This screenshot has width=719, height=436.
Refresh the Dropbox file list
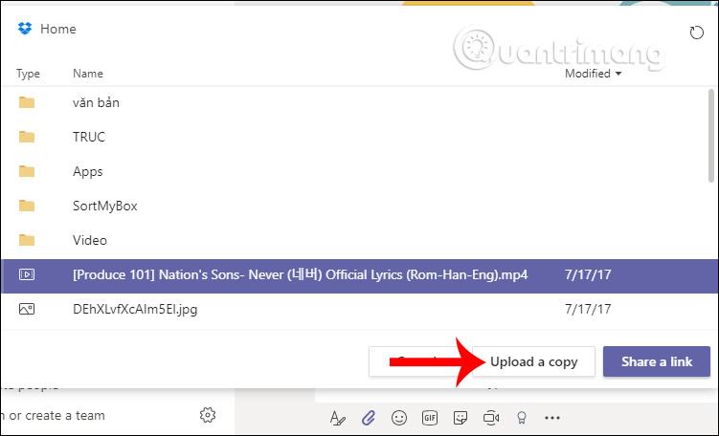(x=696, y=33)
